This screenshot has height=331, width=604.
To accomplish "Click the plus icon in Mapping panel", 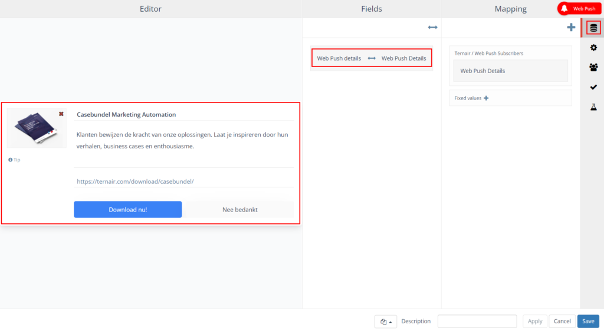I will (x=570, y=27).
